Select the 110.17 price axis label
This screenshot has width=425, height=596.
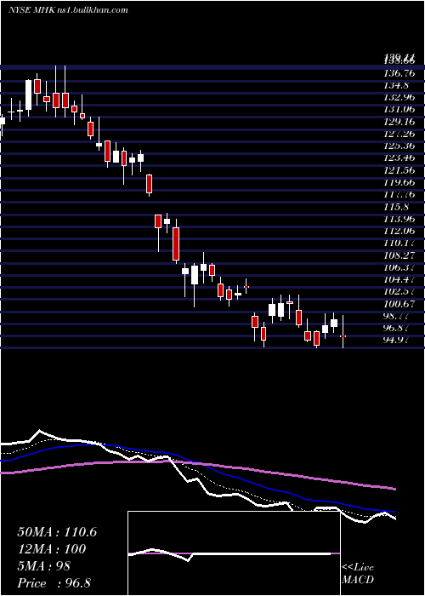(399, 243)
